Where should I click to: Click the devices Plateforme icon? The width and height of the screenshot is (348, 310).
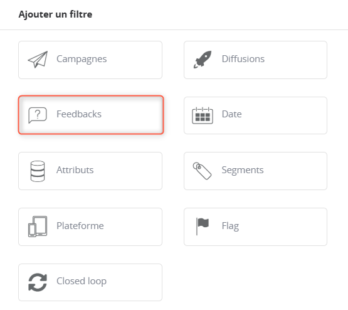[x=38, y=227]
